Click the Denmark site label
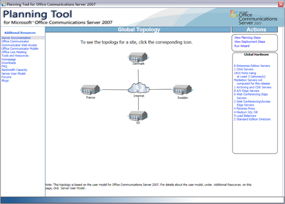This screenshot has height=204, width=285. coord(139,64)
